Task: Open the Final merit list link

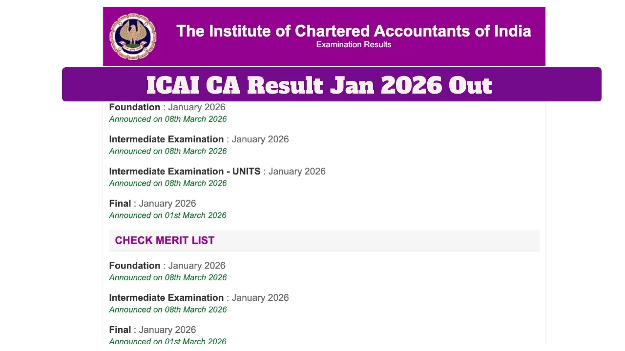Action: [120, 330]
